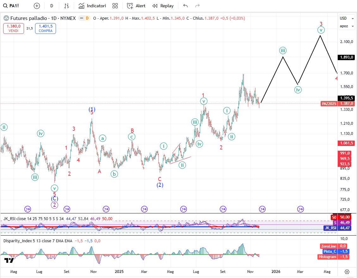Click the redo arrow
This screenshot has height=278, width=357.
197,6
